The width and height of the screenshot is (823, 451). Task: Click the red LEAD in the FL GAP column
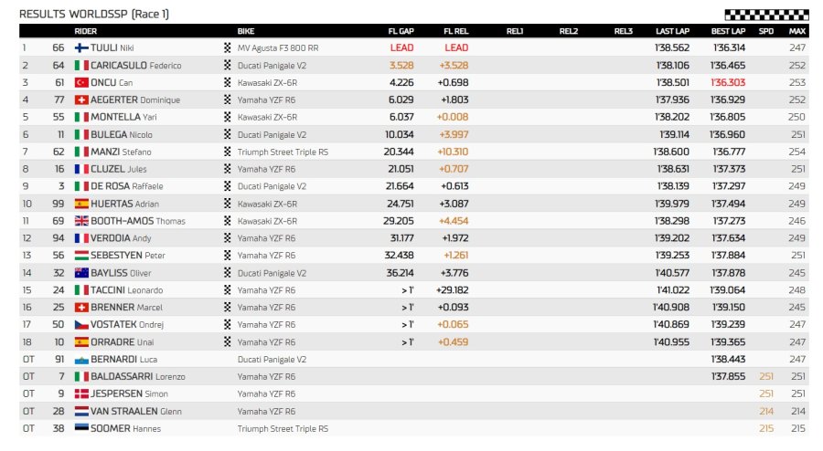(402, 47)
